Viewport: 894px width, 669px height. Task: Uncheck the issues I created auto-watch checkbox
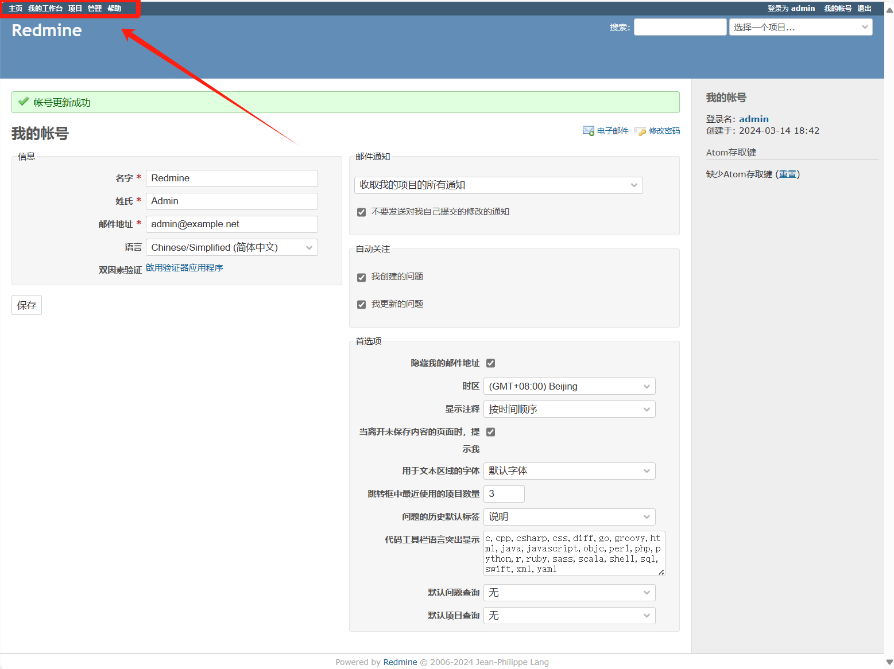tap(361, 277)
